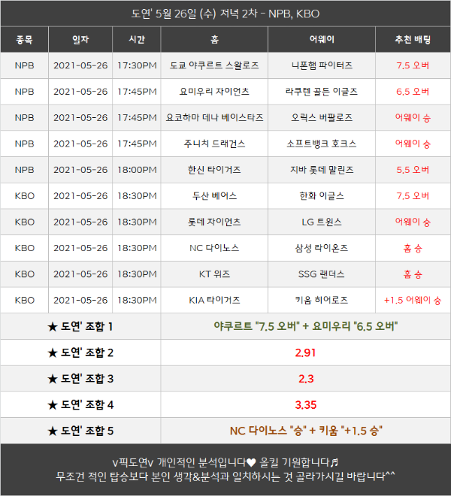
Task: Select away team '삼성 라이온즈'
Action: 322,248
